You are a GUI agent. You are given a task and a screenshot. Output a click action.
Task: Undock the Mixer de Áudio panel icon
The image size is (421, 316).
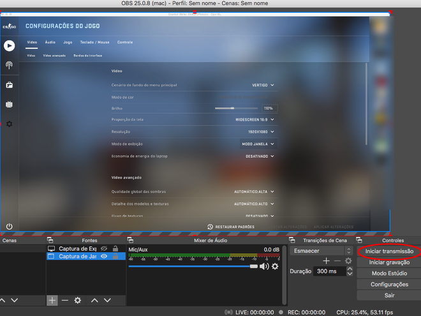click(x=131, y=240)
